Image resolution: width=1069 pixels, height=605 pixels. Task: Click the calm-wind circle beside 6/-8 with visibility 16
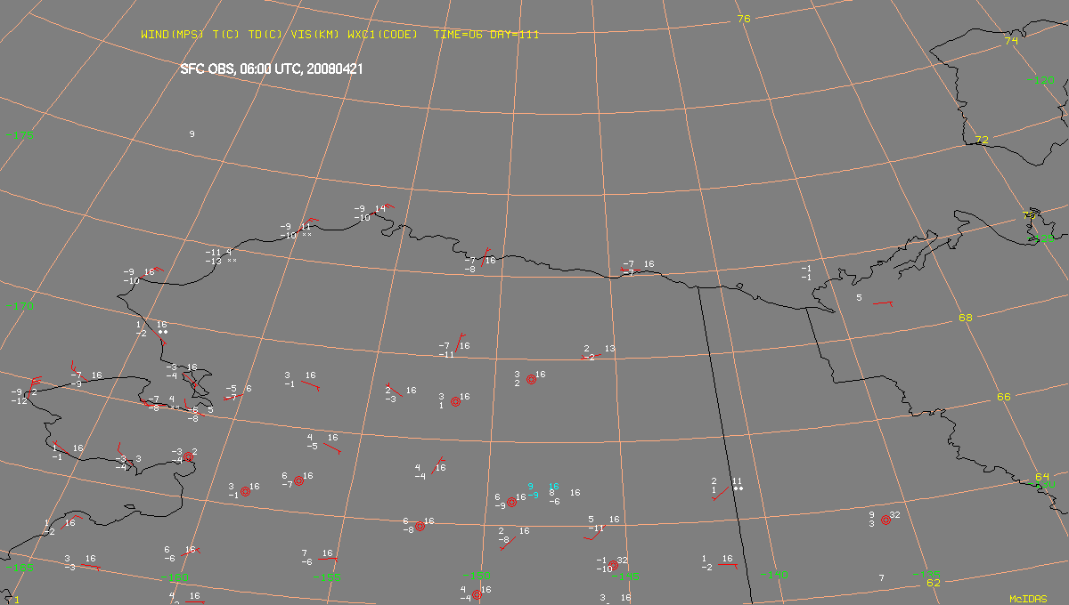(x=420, y=526)
